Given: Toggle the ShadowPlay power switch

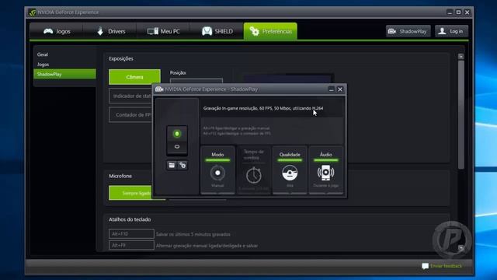Looking at the screenshot, I should pyautogui.click(x=177, y=140).
